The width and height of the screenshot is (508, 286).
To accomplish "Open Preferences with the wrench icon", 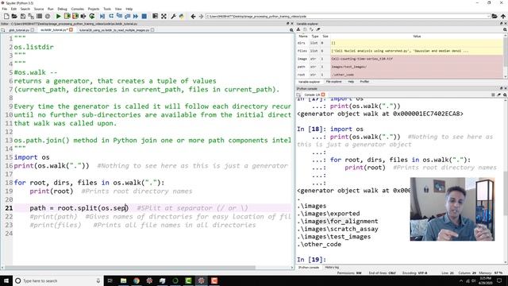I will (173, 16).
